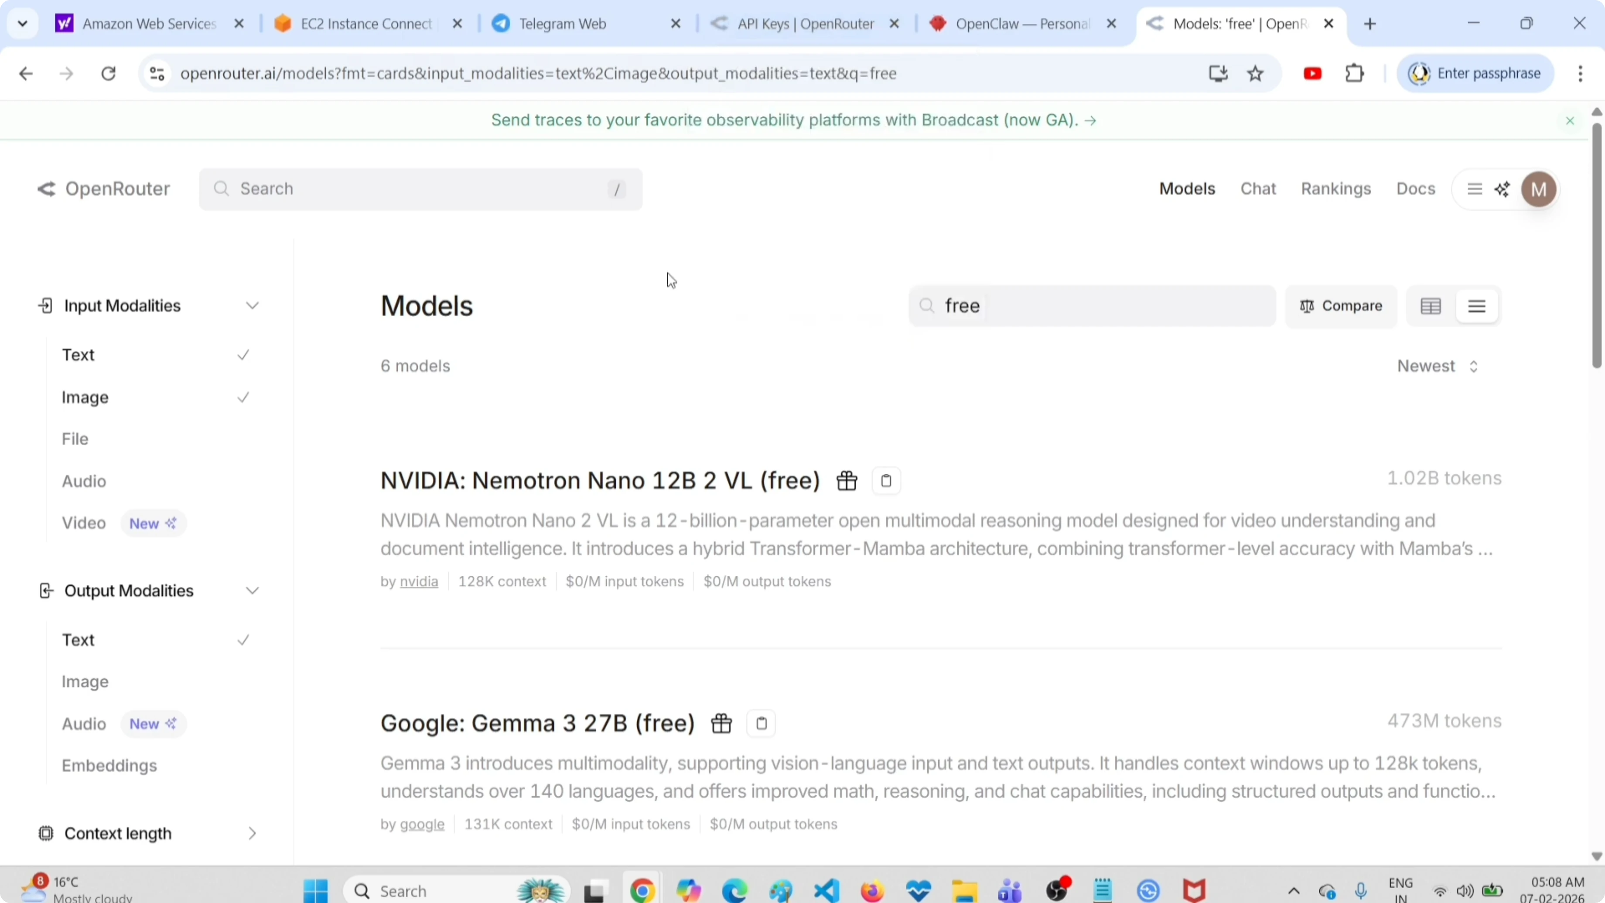
Task: Open the M user avatar menu
Action: [1539, 189]
